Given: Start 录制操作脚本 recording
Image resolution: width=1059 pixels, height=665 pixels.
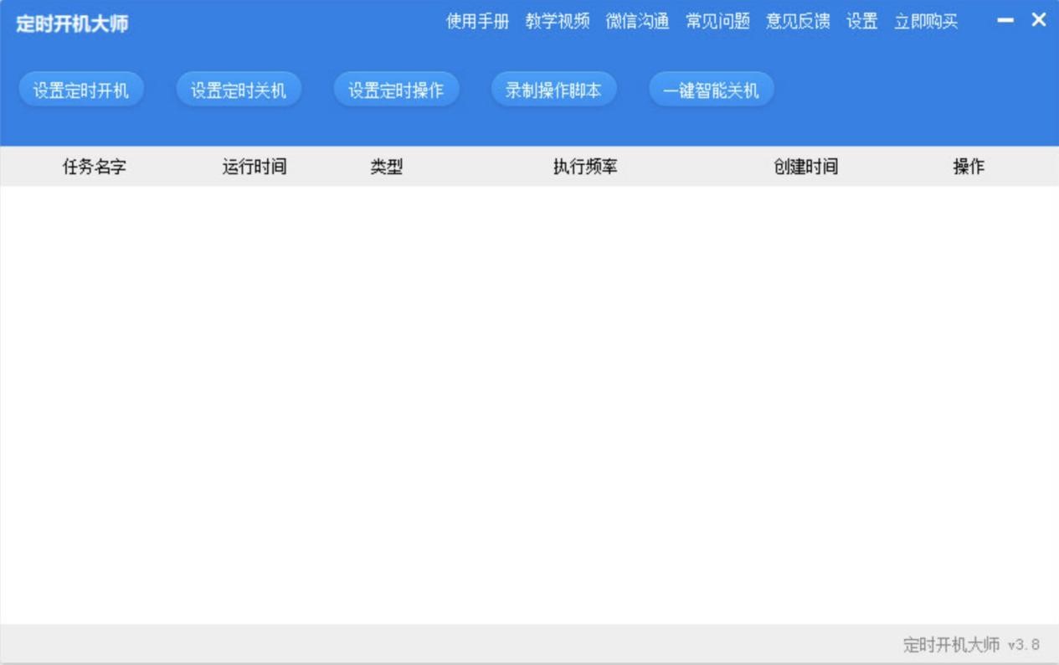Looking at the screenshot, I should pyautogui.click(x=553, y=90).
